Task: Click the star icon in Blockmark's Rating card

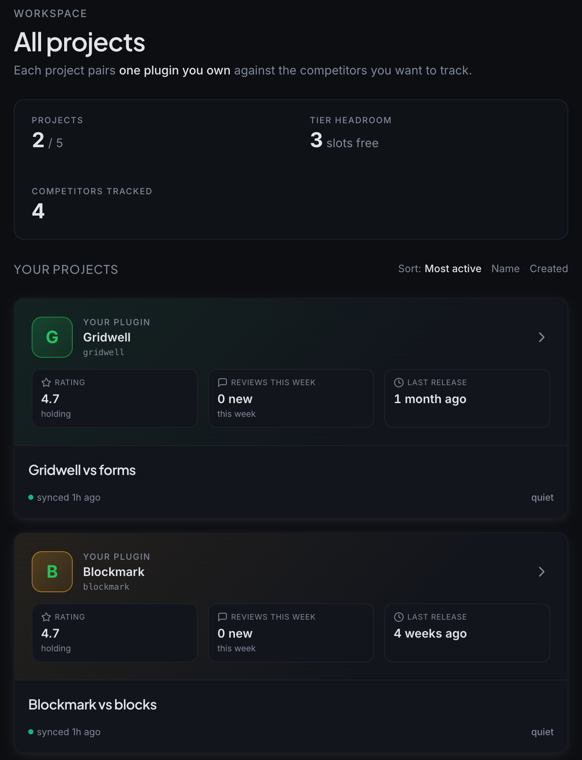Action: point(46,617)
